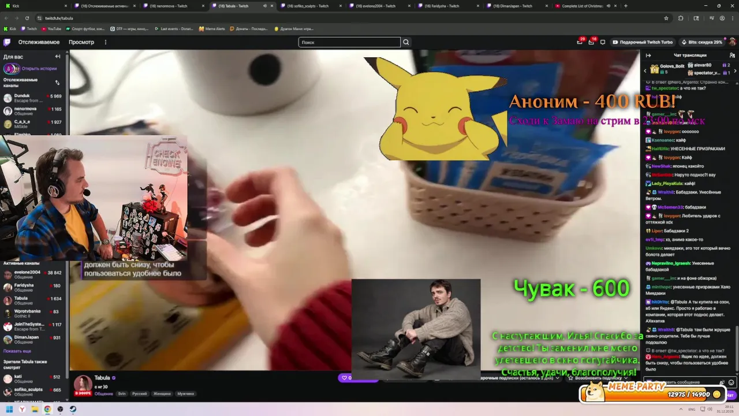This screenshot has height=416, width=739.
Task: Reload the page in browser toolbar
Action: [x=28, y=18]
